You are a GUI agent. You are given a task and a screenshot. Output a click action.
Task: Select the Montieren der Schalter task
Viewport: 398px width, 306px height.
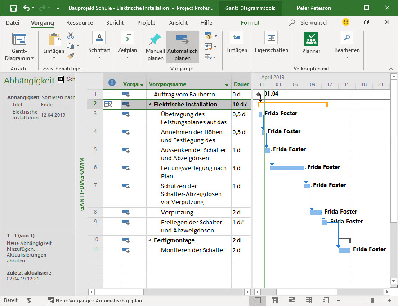coord(188,250)
